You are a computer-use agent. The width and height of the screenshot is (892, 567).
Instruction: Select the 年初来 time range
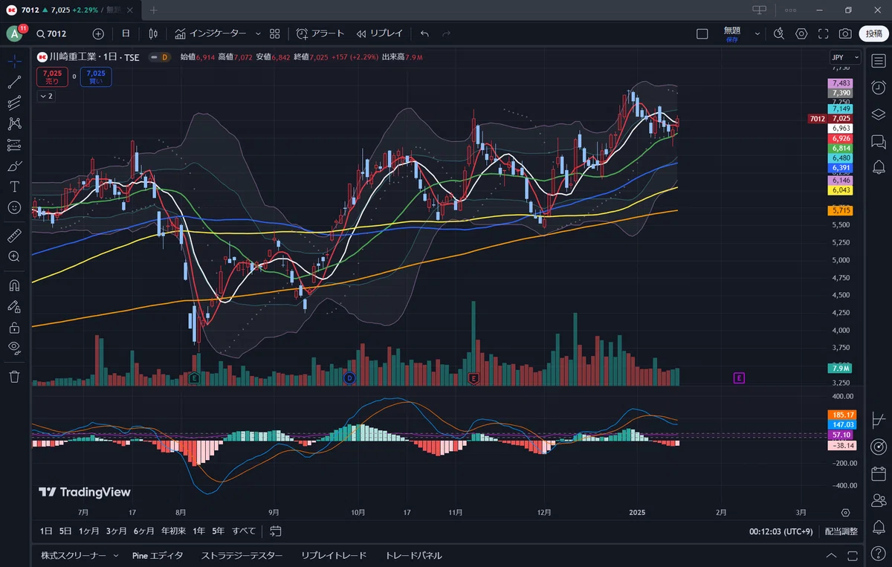click(x=172, y=531)
